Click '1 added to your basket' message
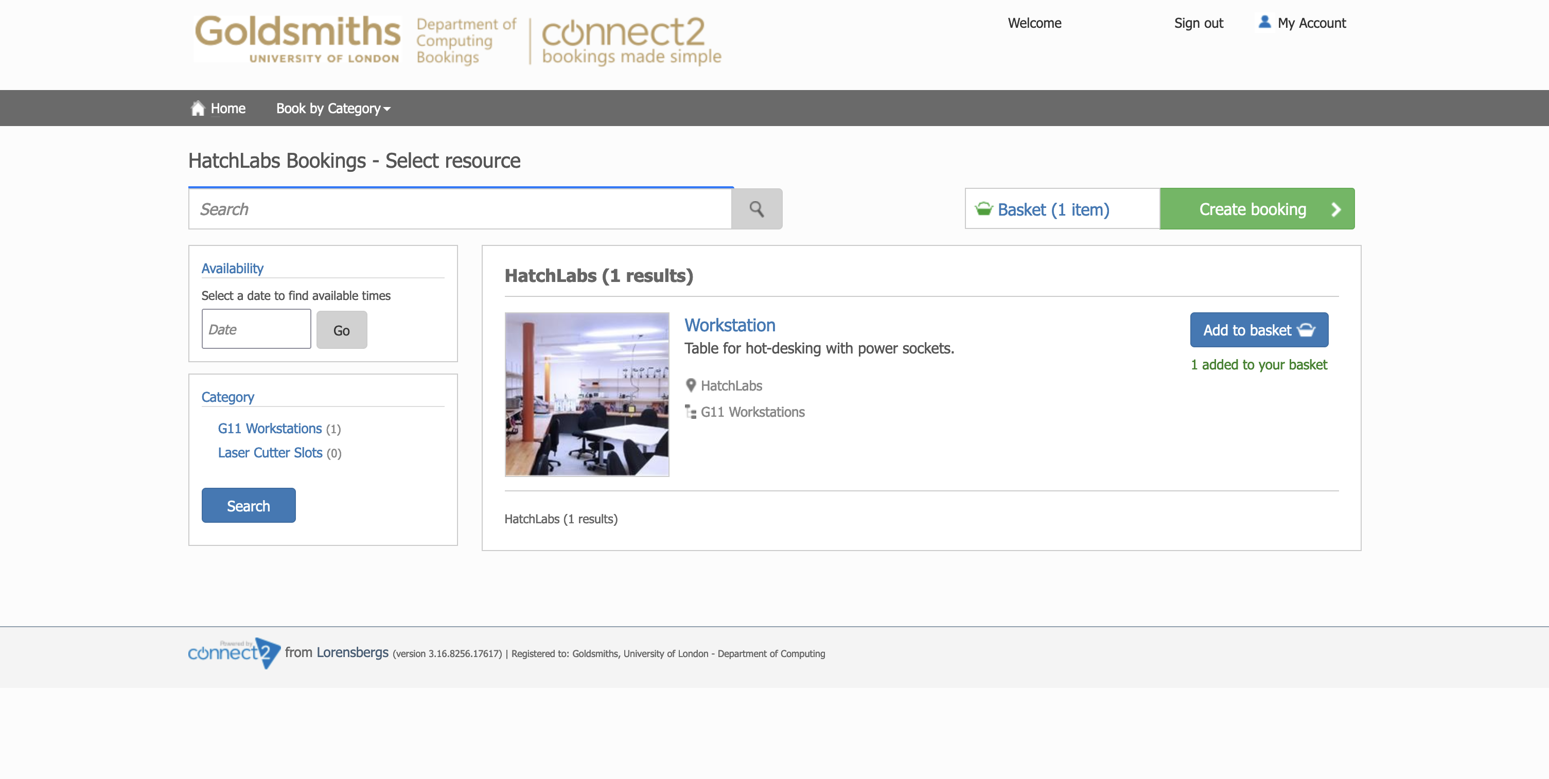This screenshot has width=1549, height=779. pos(1259,365)
